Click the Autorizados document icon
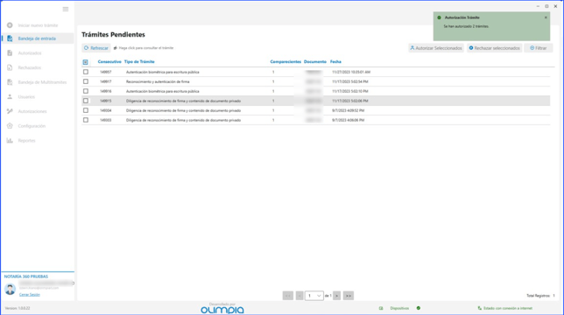564x315 pixels. click(x=10, y=52)
